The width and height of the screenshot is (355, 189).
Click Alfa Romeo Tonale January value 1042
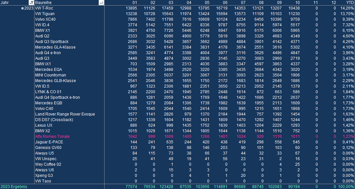132,136
